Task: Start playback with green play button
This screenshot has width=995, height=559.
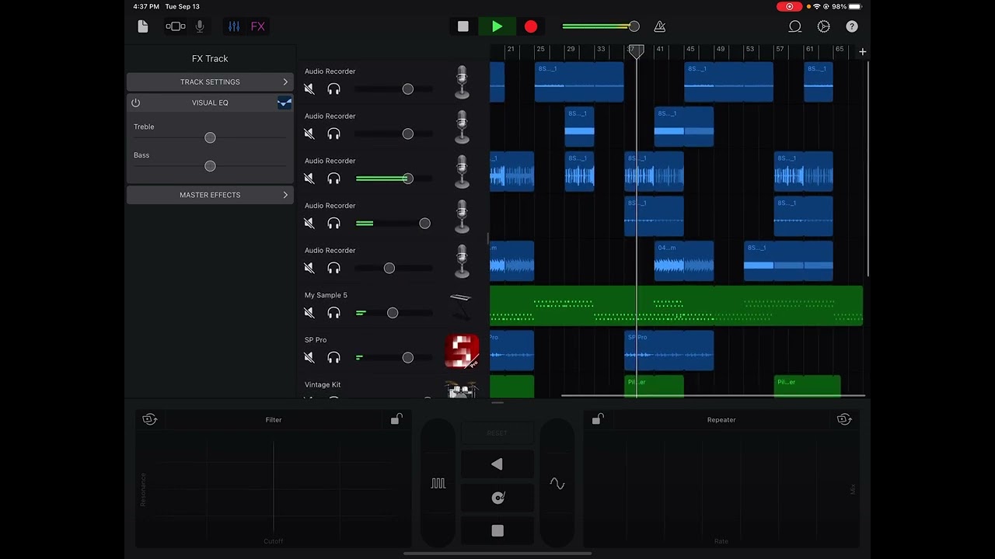Action: (497, 26)
